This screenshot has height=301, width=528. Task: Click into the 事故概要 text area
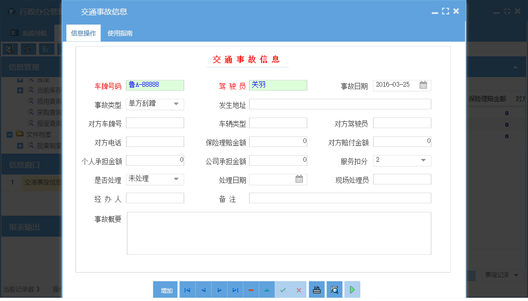point(279,233)
